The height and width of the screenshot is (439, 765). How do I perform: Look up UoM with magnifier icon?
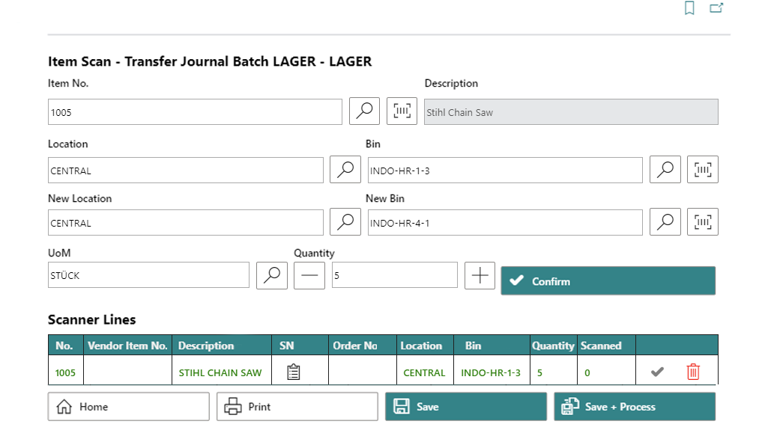coord(272,275)
